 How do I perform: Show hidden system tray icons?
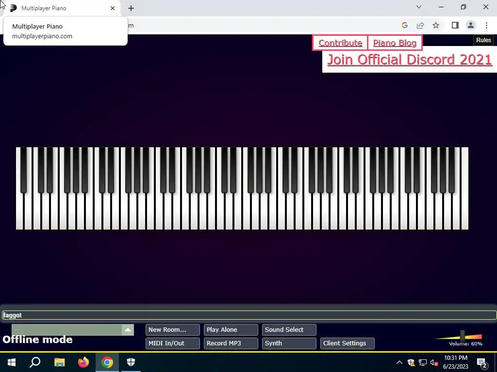click(x=399, y=362)
